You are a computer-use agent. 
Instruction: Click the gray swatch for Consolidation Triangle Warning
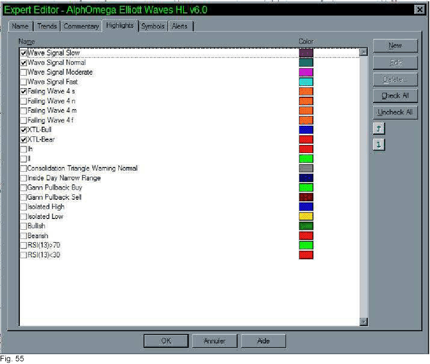coord(306,169)
